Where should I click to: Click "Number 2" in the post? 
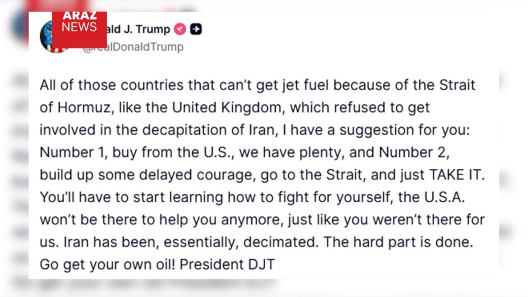click(x=414, y=152)
